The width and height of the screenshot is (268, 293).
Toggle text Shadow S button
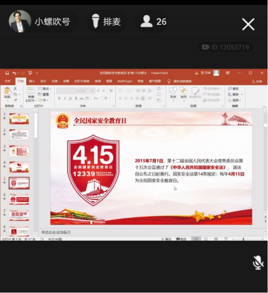[x=76, y=98]
